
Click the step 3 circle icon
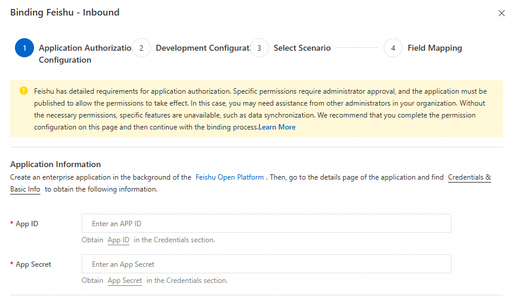[259, 48]
